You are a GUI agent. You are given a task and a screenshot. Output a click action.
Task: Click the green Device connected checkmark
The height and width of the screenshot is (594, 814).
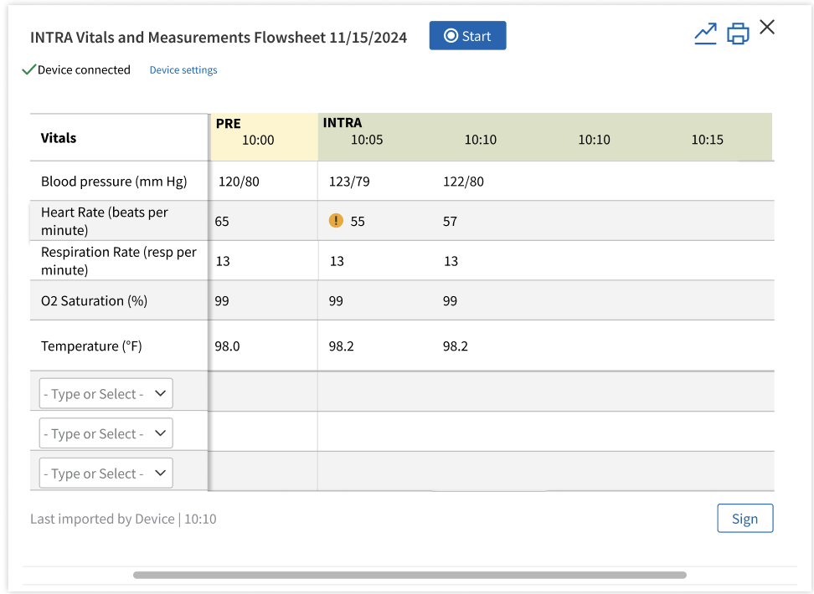pos(28,69)
